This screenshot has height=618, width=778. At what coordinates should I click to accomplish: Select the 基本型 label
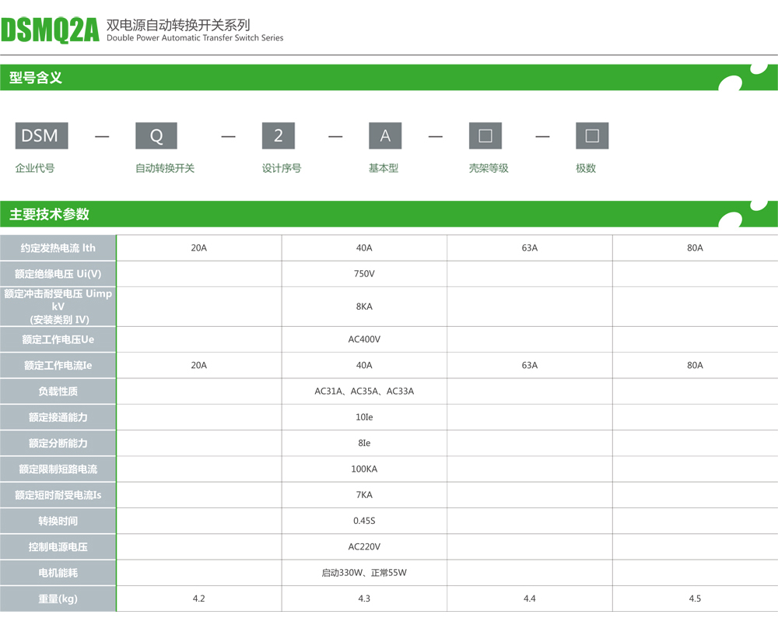[383, 168]
